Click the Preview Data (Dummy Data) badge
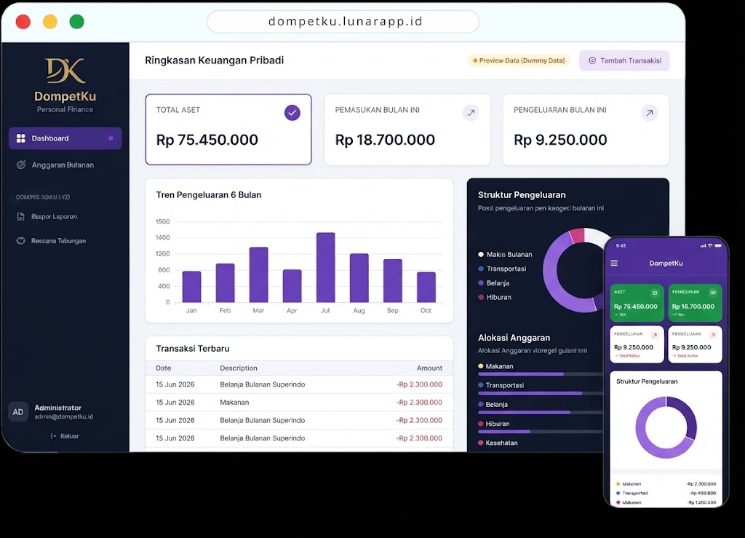 pos(519,60)
